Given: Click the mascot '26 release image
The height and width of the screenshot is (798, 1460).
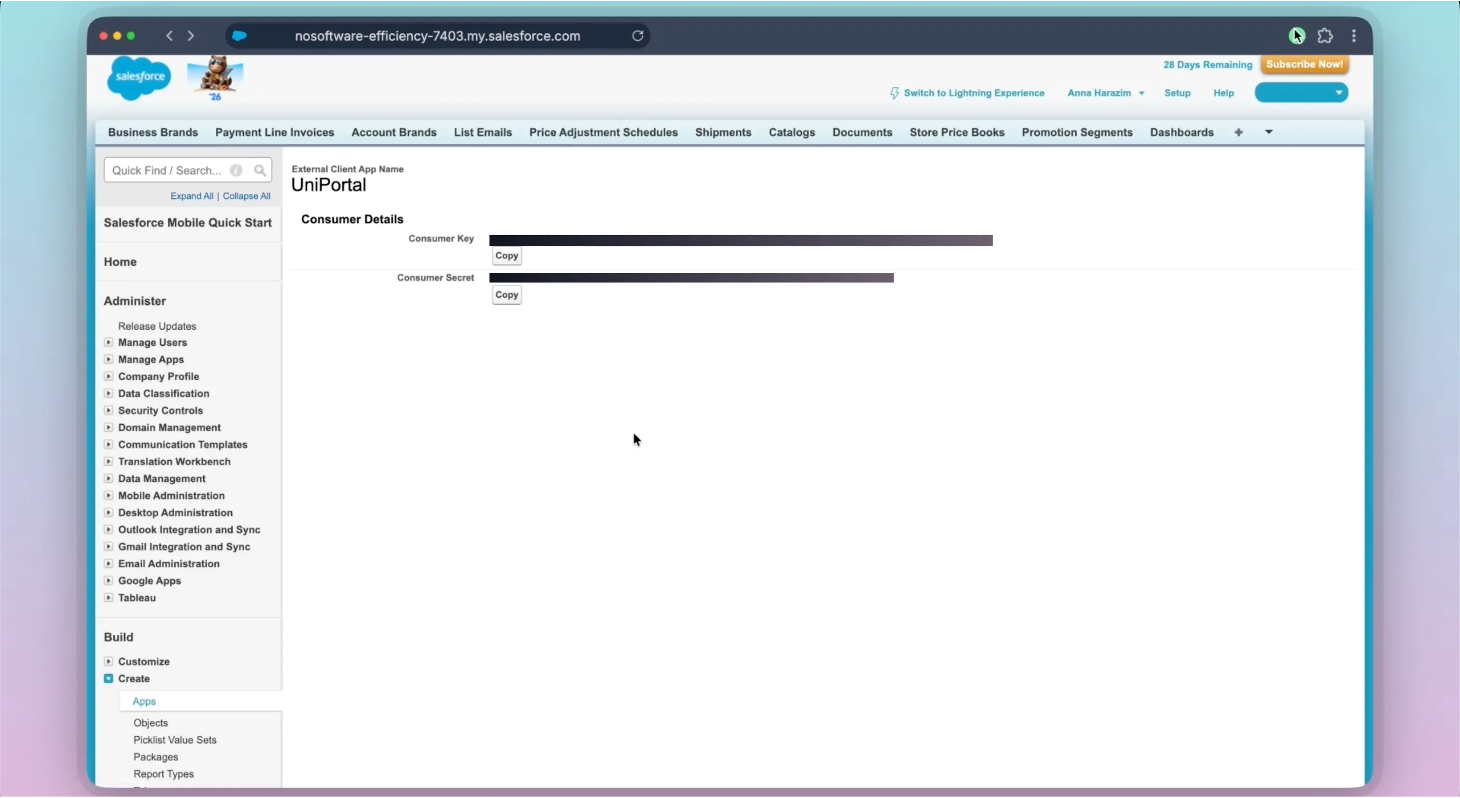Looking at the screenshot, I should click(215, 78).
